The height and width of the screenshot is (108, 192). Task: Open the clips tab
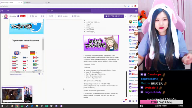point(43,16)
